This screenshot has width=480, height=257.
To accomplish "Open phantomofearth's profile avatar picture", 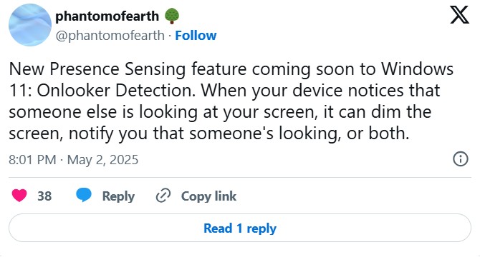I will 29,25.
